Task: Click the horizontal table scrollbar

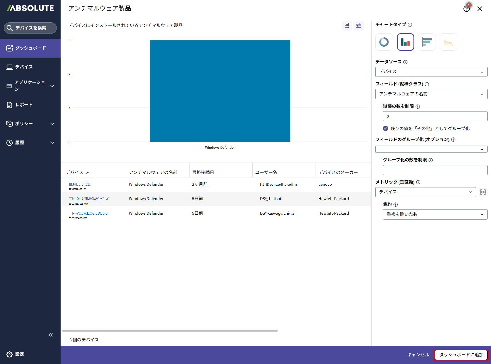Action: tap(170, 330)
